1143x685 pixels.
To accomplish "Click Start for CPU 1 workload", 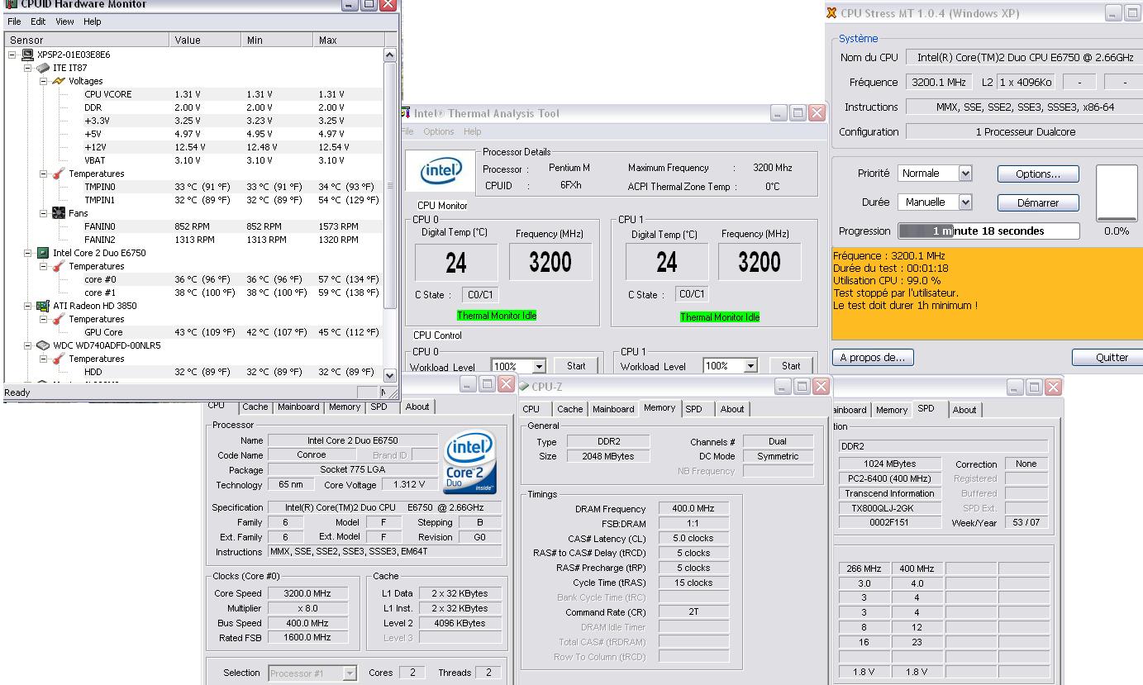I will (x=790, y=366).
